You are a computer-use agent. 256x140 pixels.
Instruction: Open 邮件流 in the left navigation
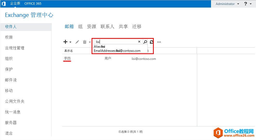click(x=11, y=80)
